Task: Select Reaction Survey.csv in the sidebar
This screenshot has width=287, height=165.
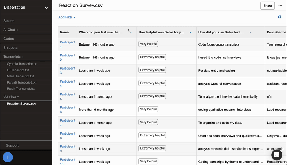Action: [x=21, y=104]
